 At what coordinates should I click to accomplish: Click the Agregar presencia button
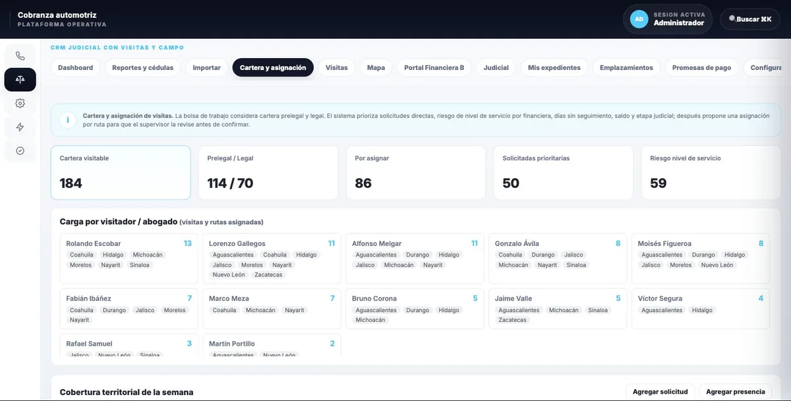click(736, 392)
